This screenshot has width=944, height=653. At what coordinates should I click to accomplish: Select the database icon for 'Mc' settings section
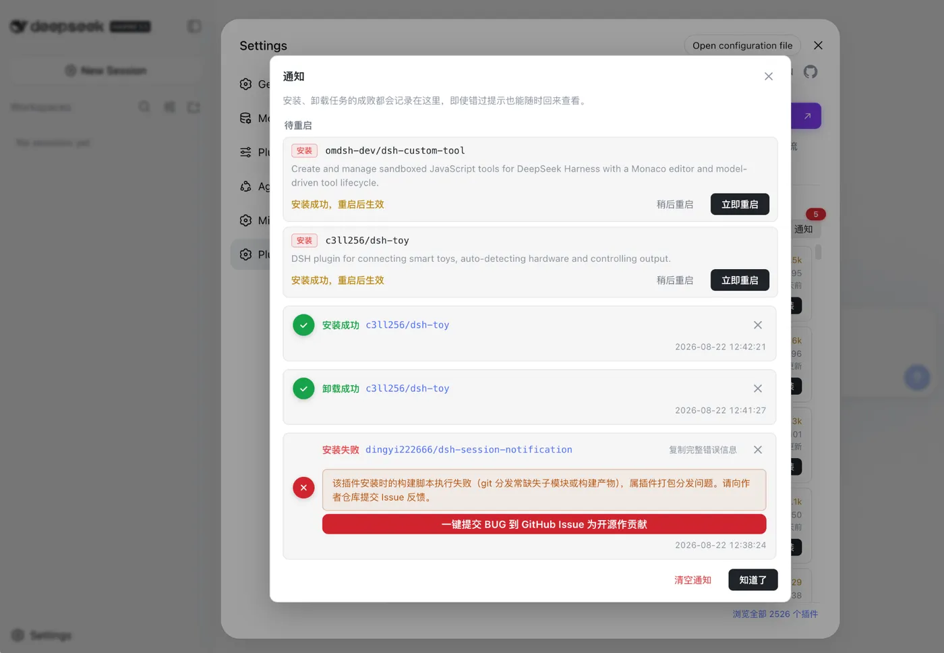[x=245, y=118]
